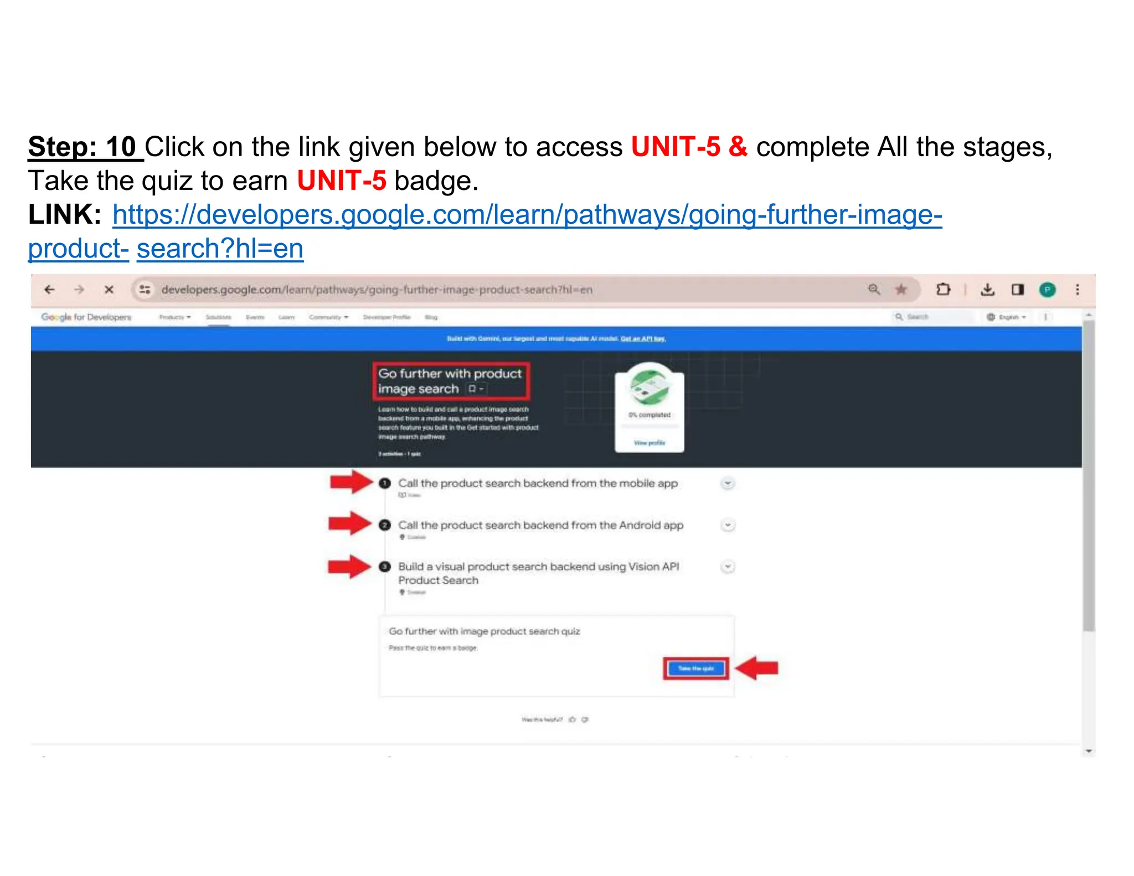Viewport: 1134px width, 876px height.
Task: Open the Developer Profile tab
Action: 386,317
